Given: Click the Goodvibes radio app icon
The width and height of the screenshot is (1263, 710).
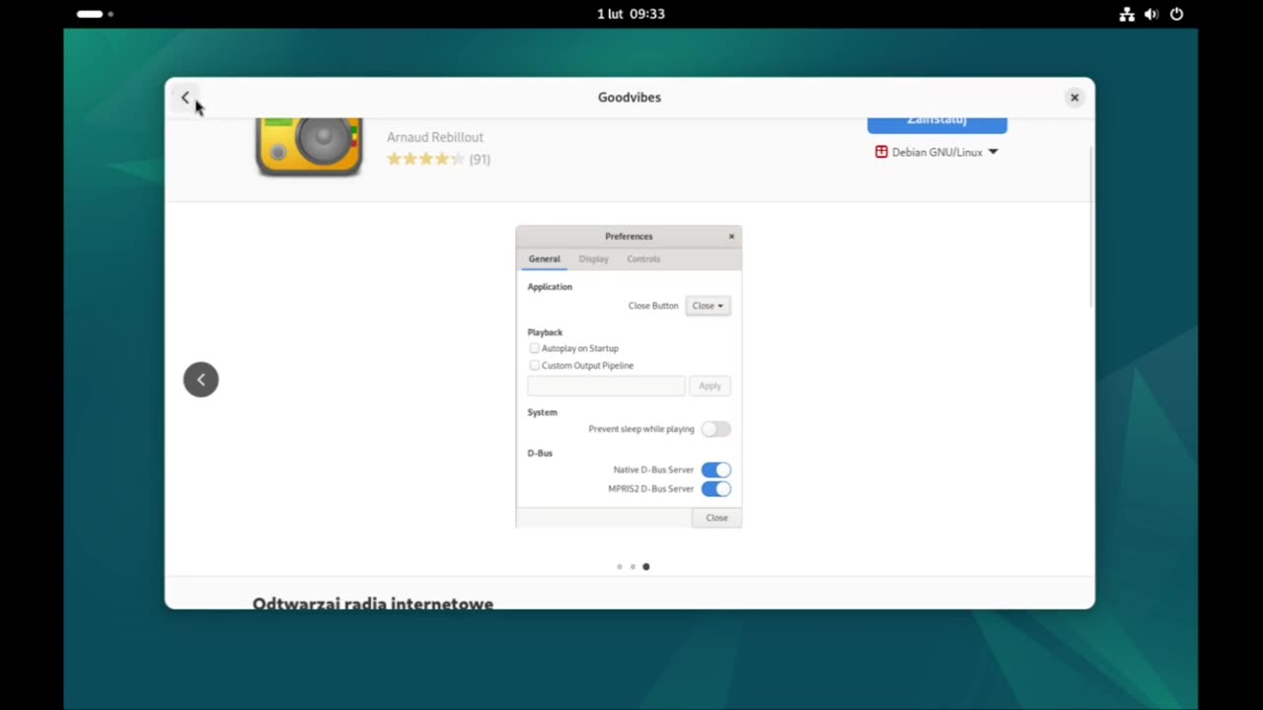Looking at the screenshot, I should click(x=309, y=147).
